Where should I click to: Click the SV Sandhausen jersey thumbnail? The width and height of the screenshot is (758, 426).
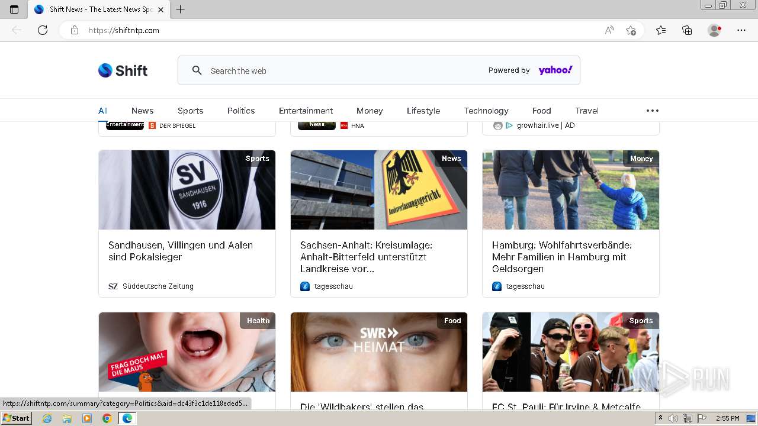187,190
